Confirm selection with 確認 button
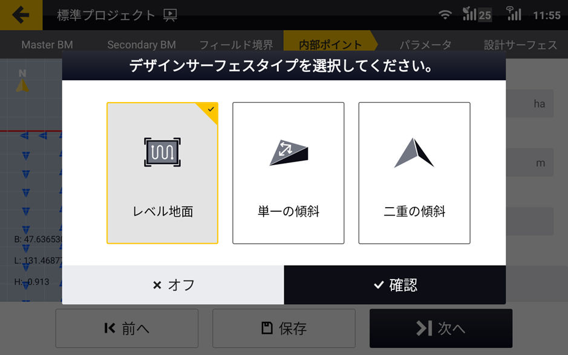This screenshot has width=568, height=355. [x=395, y=285]
